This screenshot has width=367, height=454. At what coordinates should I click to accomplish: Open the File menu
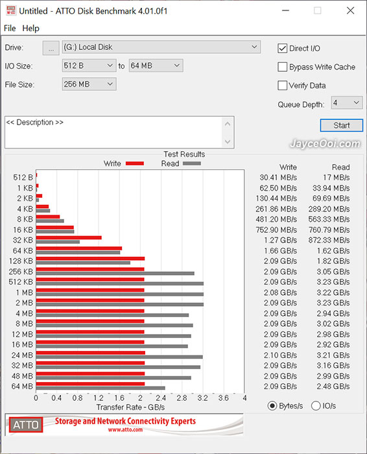10,29
